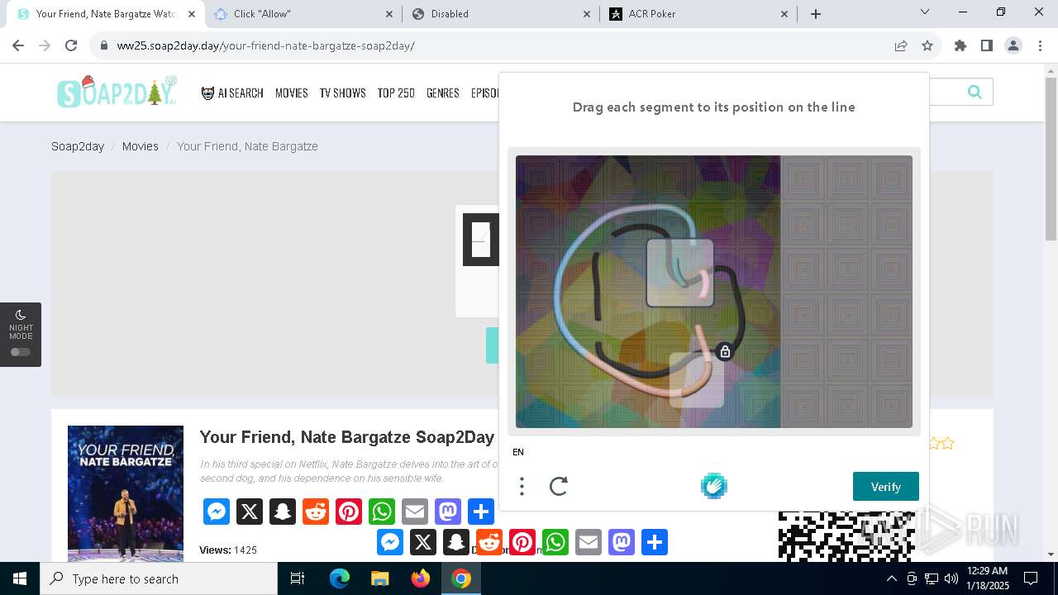The image size is (1058, 595).
Task: Share on X in floating share bar
Action: (423, 542)
